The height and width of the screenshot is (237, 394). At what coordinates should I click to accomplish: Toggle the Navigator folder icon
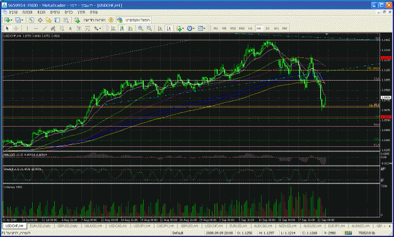coord(49,20)
